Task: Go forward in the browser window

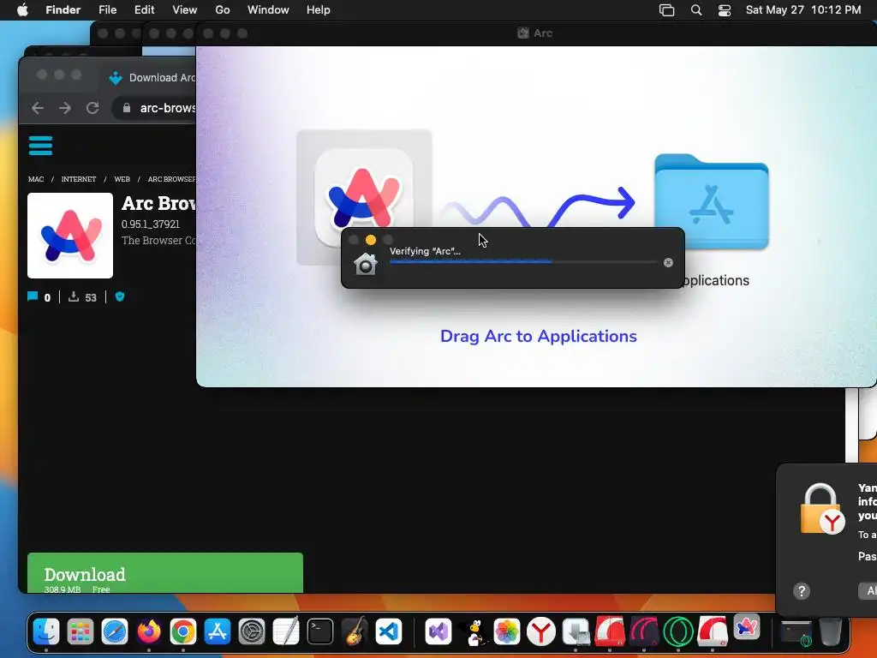Action: tap(65, 108)
